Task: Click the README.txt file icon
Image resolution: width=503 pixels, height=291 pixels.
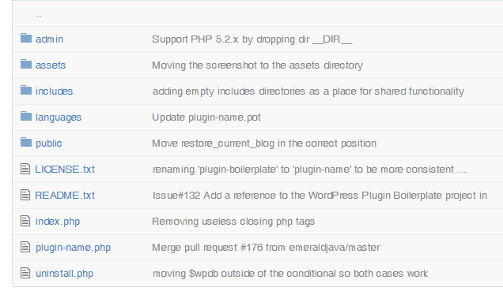Action: click(25, 195)
